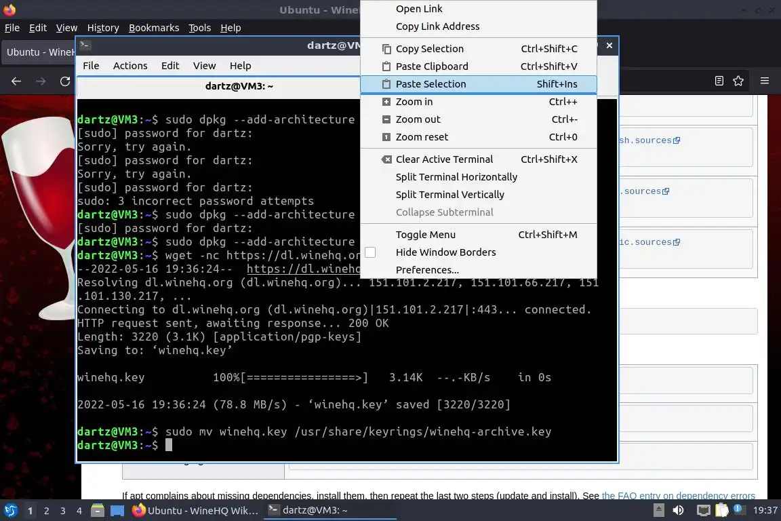The height and width of the screenshot is (521, 781).
Task: Choose Zoom reset menu entry
Action: pos(478,137)
